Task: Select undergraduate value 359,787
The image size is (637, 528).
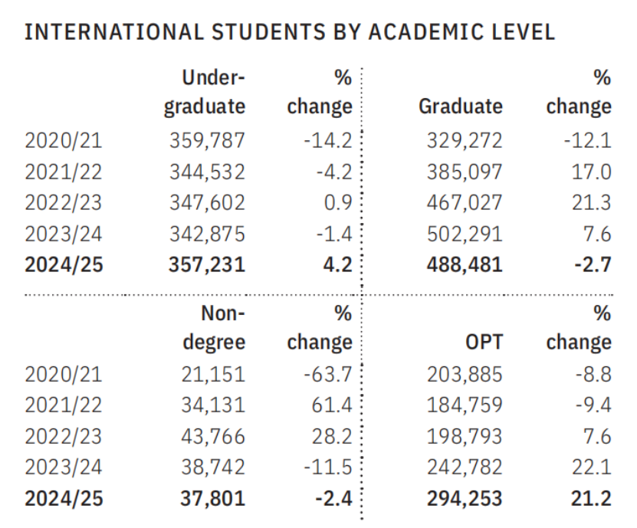Action: (x=207, y=140)
